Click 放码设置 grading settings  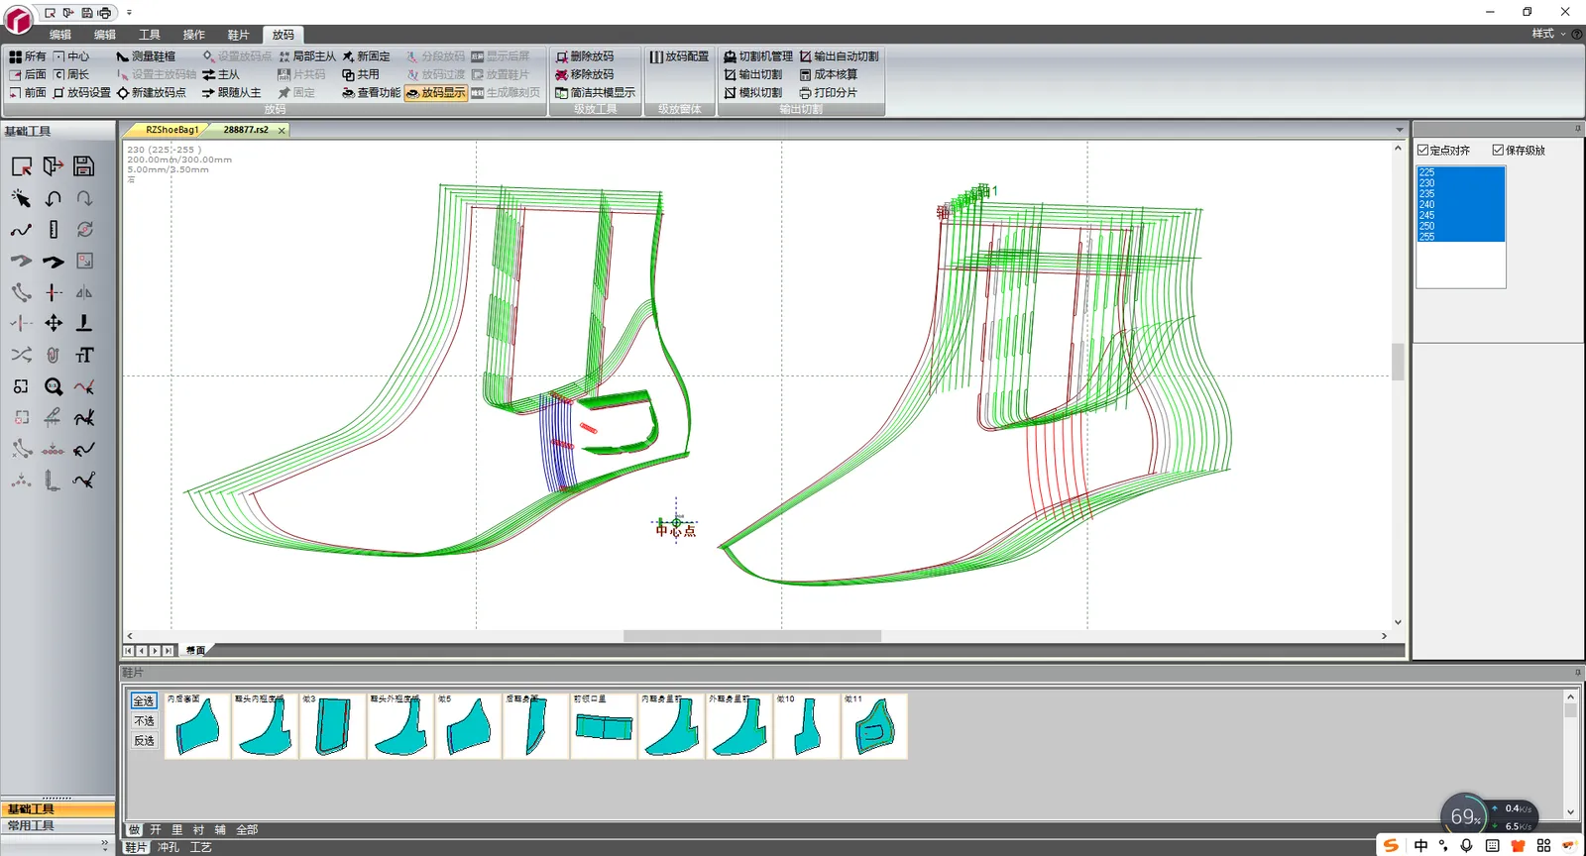pyautogui.click(x=81, y=92)
